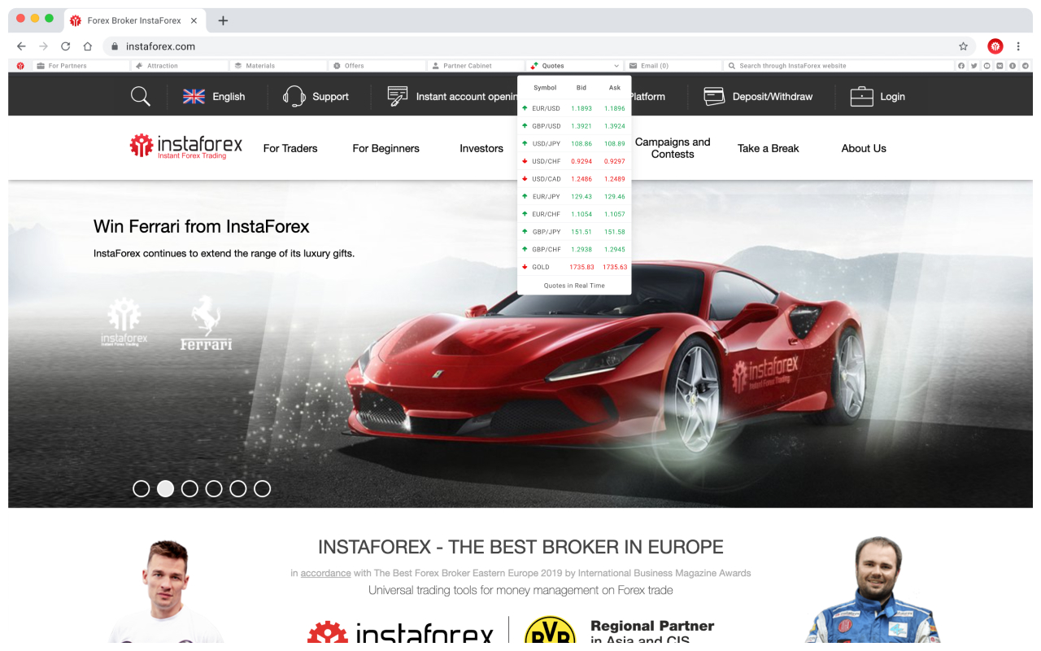Select sixth carousel slide dot
1041x651 pixels.
click(x=262, y=488)
